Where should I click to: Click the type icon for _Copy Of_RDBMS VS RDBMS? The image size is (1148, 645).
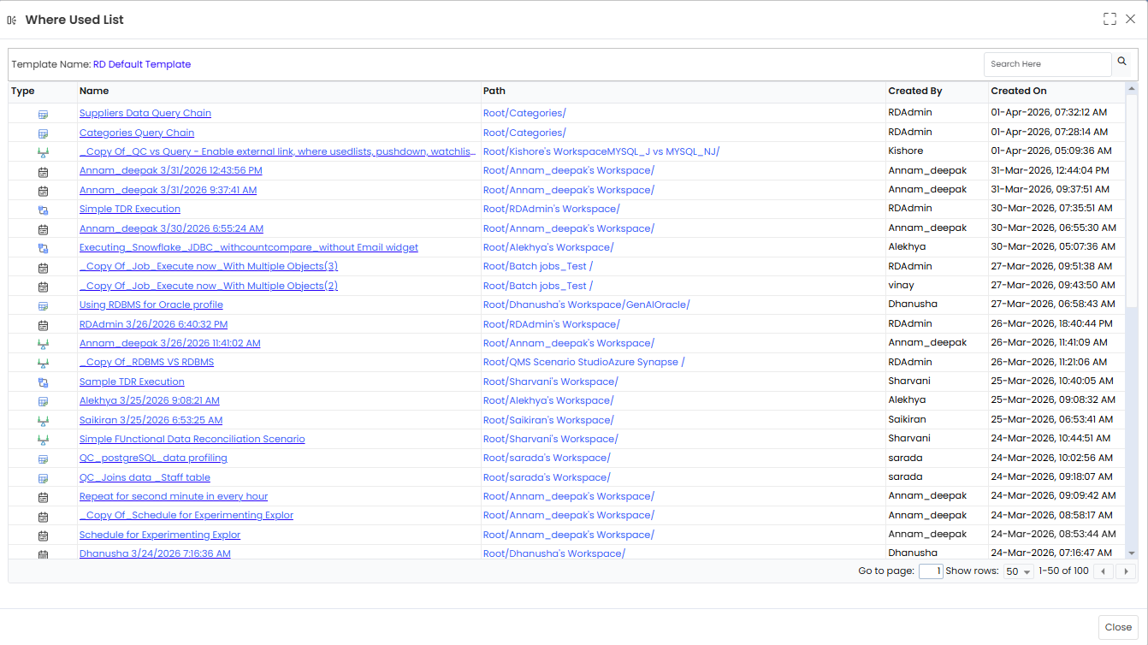pos(43,363)
